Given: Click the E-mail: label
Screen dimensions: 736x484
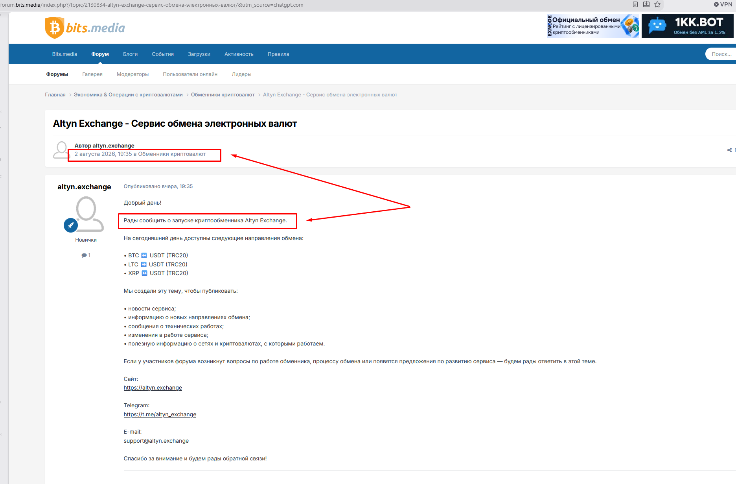Looking at the screenshot, I should (x=132, y=432).
